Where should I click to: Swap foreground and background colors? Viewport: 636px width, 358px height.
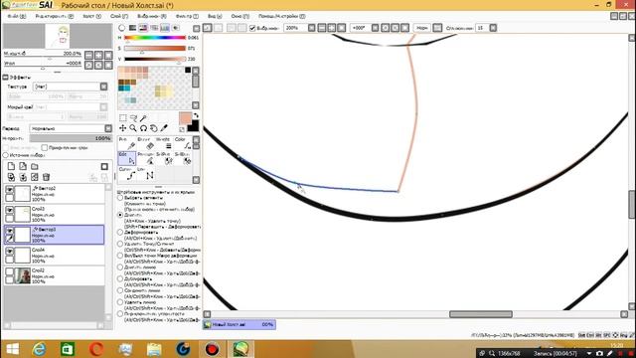coord(196,115)
